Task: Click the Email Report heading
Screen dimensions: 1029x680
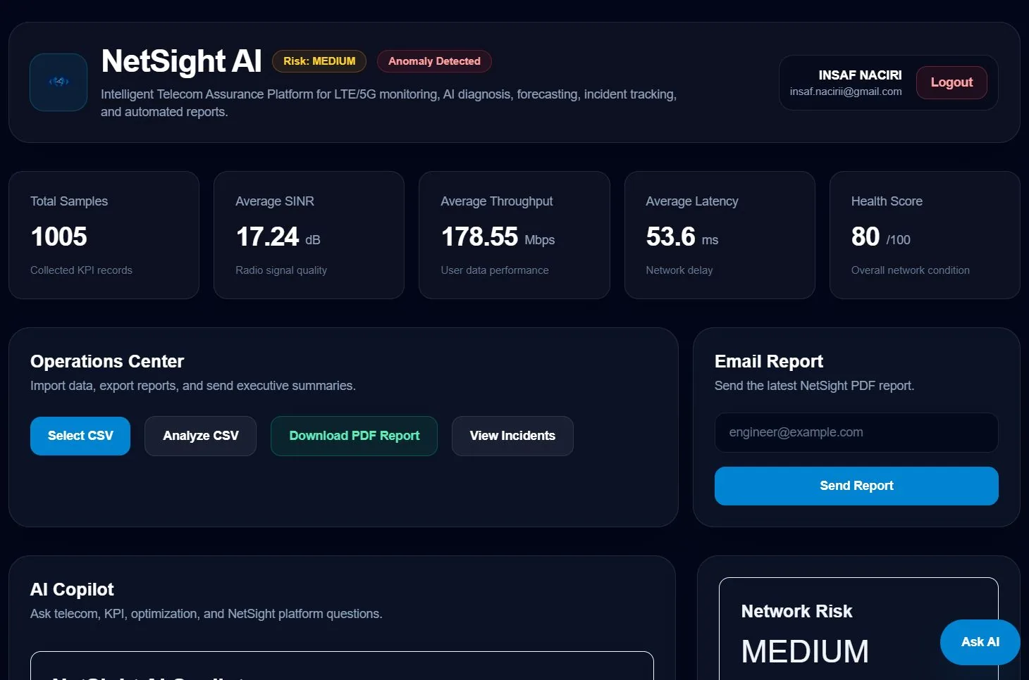Action: click(x=769, y=362)
